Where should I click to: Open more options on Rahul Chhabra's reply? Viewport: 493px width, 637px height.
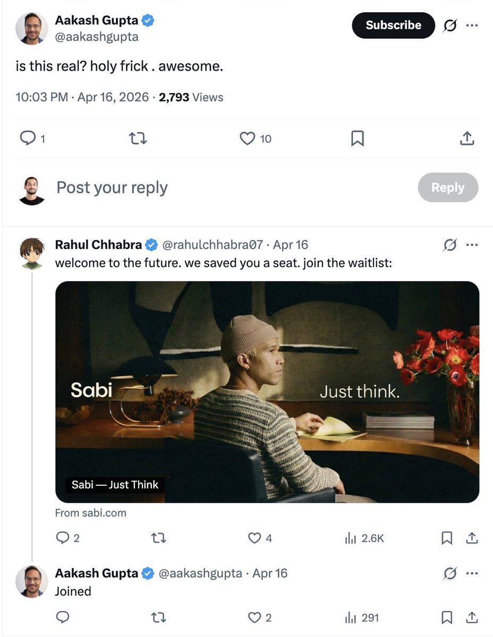(472, 245)
